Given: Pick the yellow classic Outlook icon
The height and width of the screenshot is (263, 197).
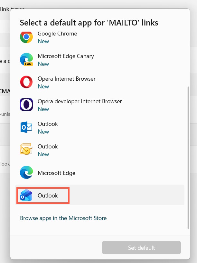Looking at the screenshot, I should [x=26, y=149].
